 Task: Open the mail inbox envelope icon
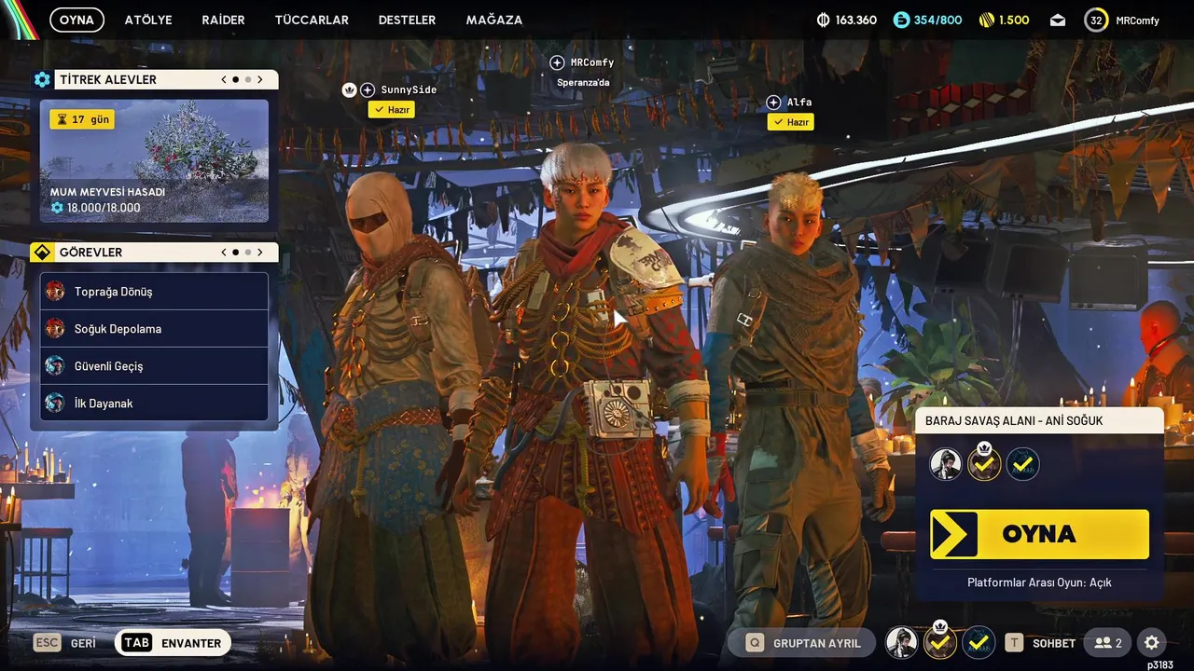click(1058, 20)
